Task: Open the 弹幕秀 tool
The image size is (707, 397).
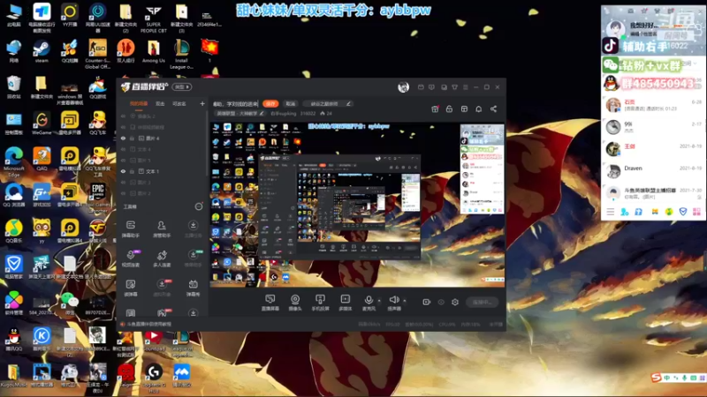Action: click(193, 288)
